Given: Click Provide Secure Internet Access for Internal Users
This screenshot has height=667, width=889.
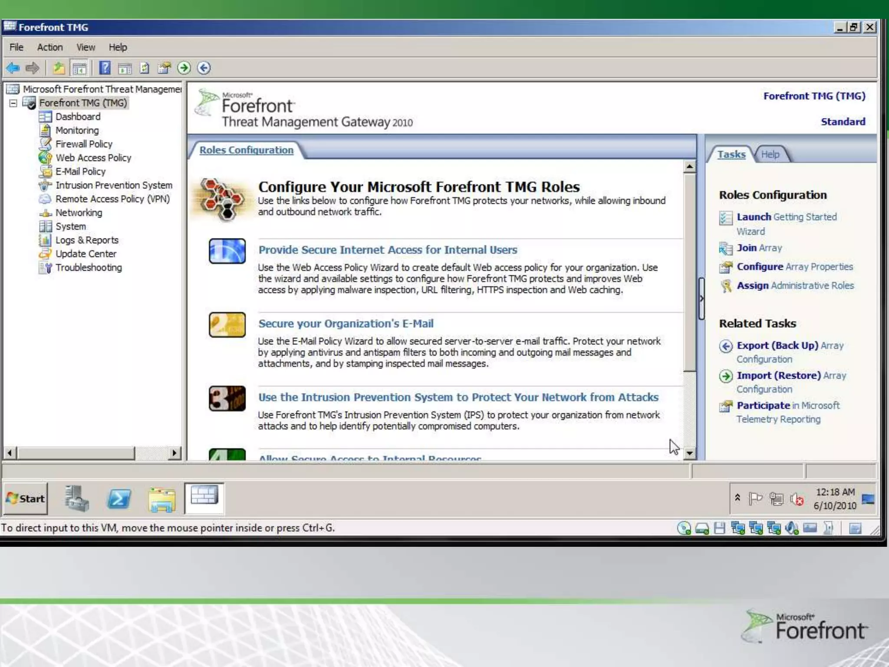Looking at the screenshot, I should (x=387, y=250).
